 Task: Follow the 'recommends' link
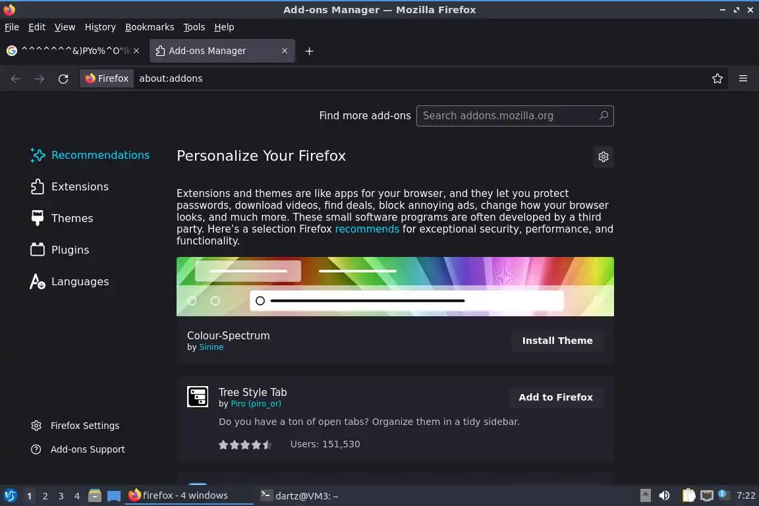367,229
